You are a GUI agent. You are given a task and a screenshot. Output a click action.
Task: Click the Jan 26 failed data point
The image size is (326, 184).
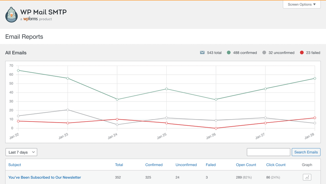coord(216,128)
